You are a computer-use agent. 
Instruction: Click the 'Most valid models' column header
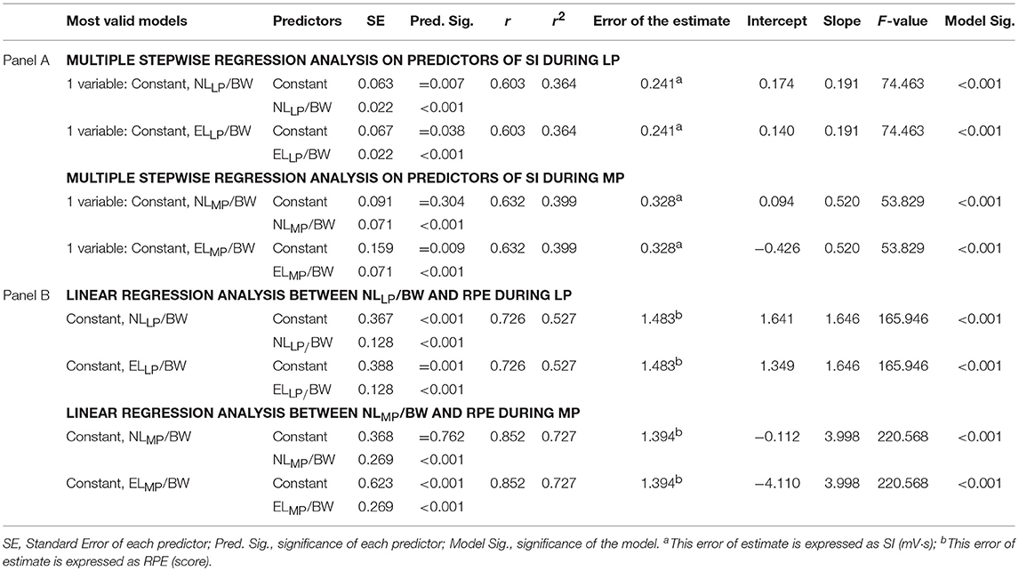pos(127,20)
